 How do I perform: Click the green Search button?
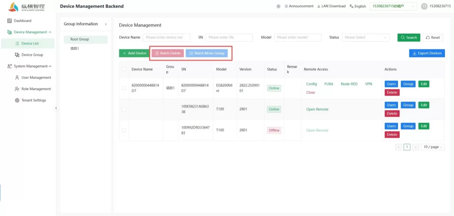pyautogui.click(x=409, y=37)
